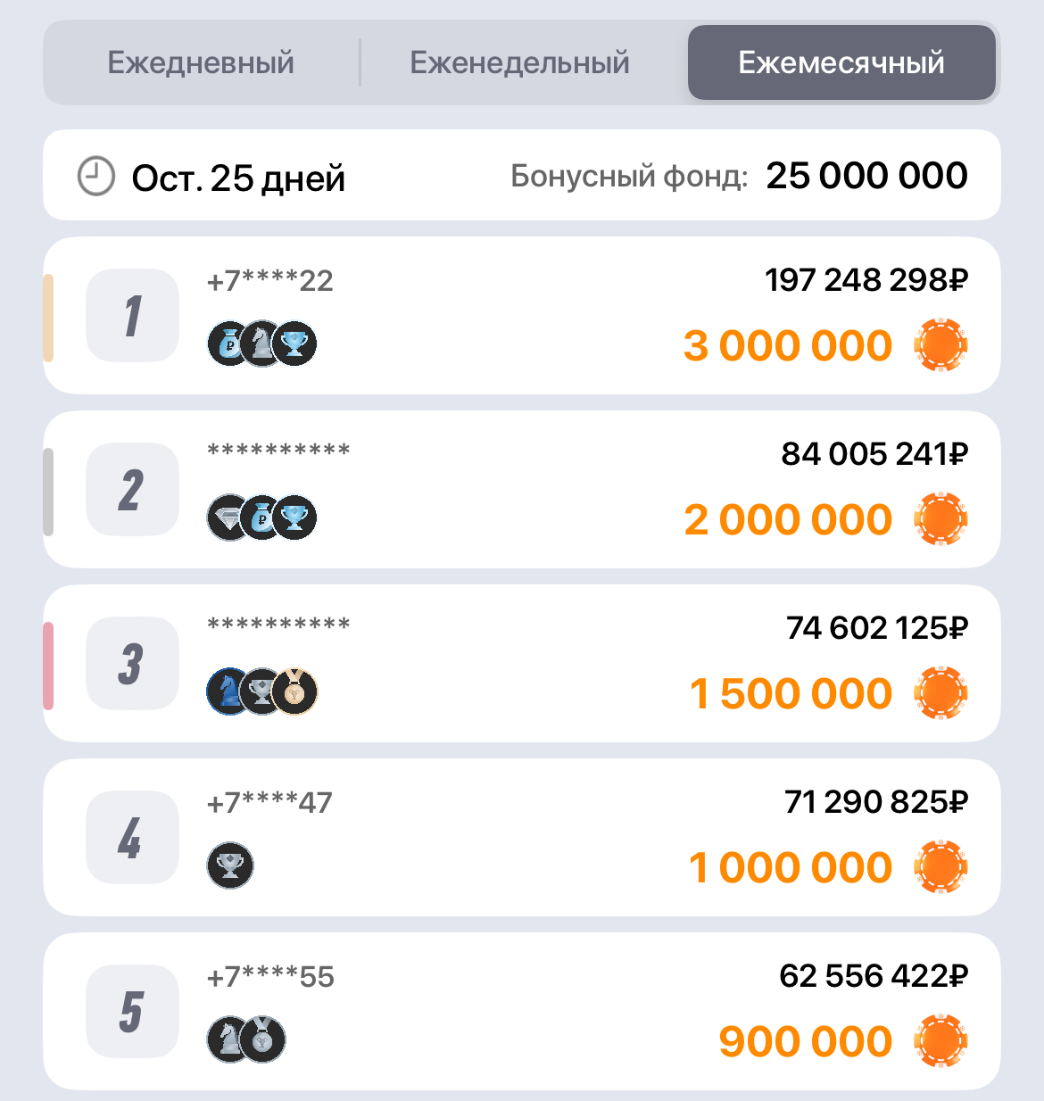
Task: Tap the rank 3 number tile
Action: (x=132, y=663)
